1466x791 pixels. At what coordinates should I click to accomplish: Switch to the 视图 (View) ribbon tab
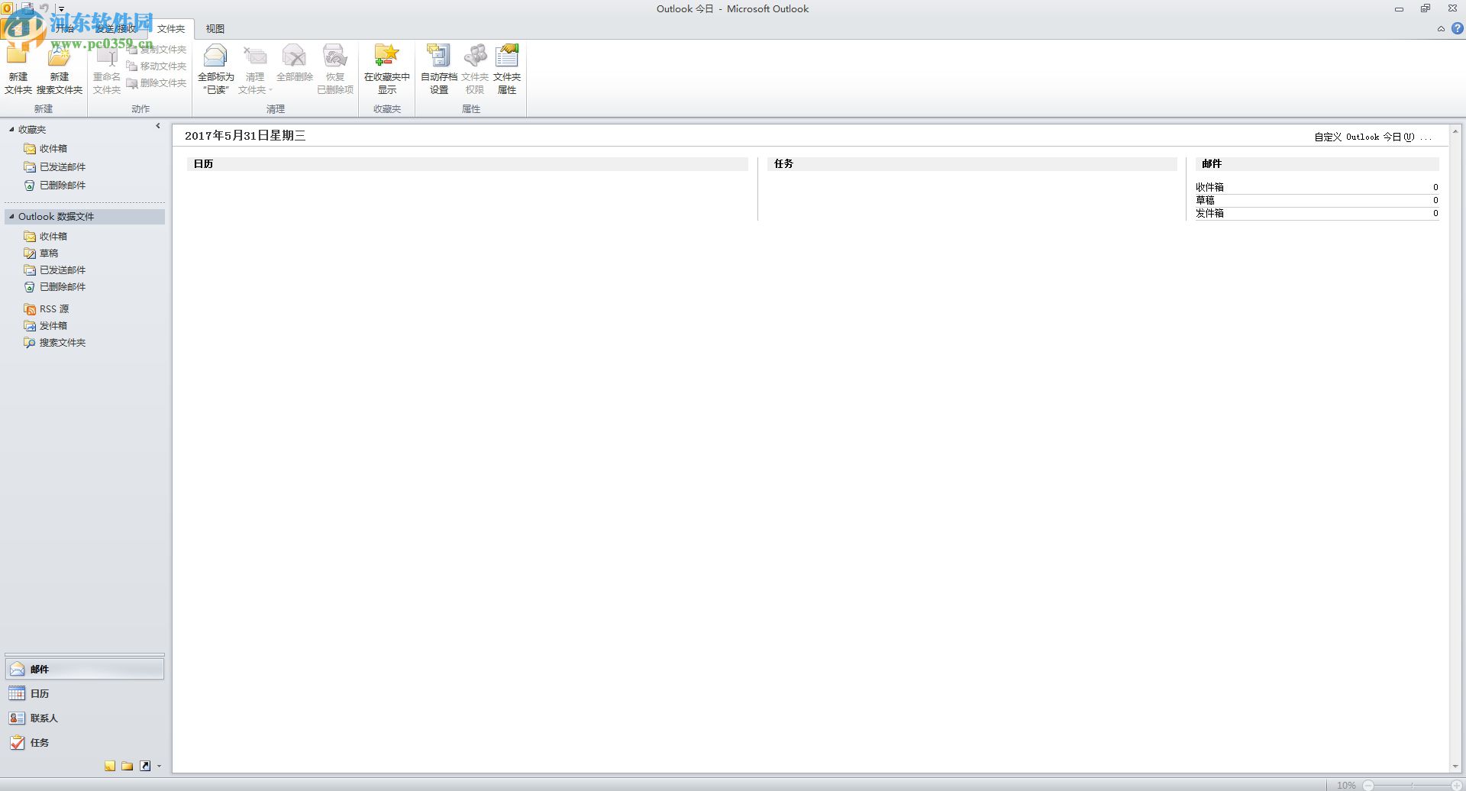(215, 29)
